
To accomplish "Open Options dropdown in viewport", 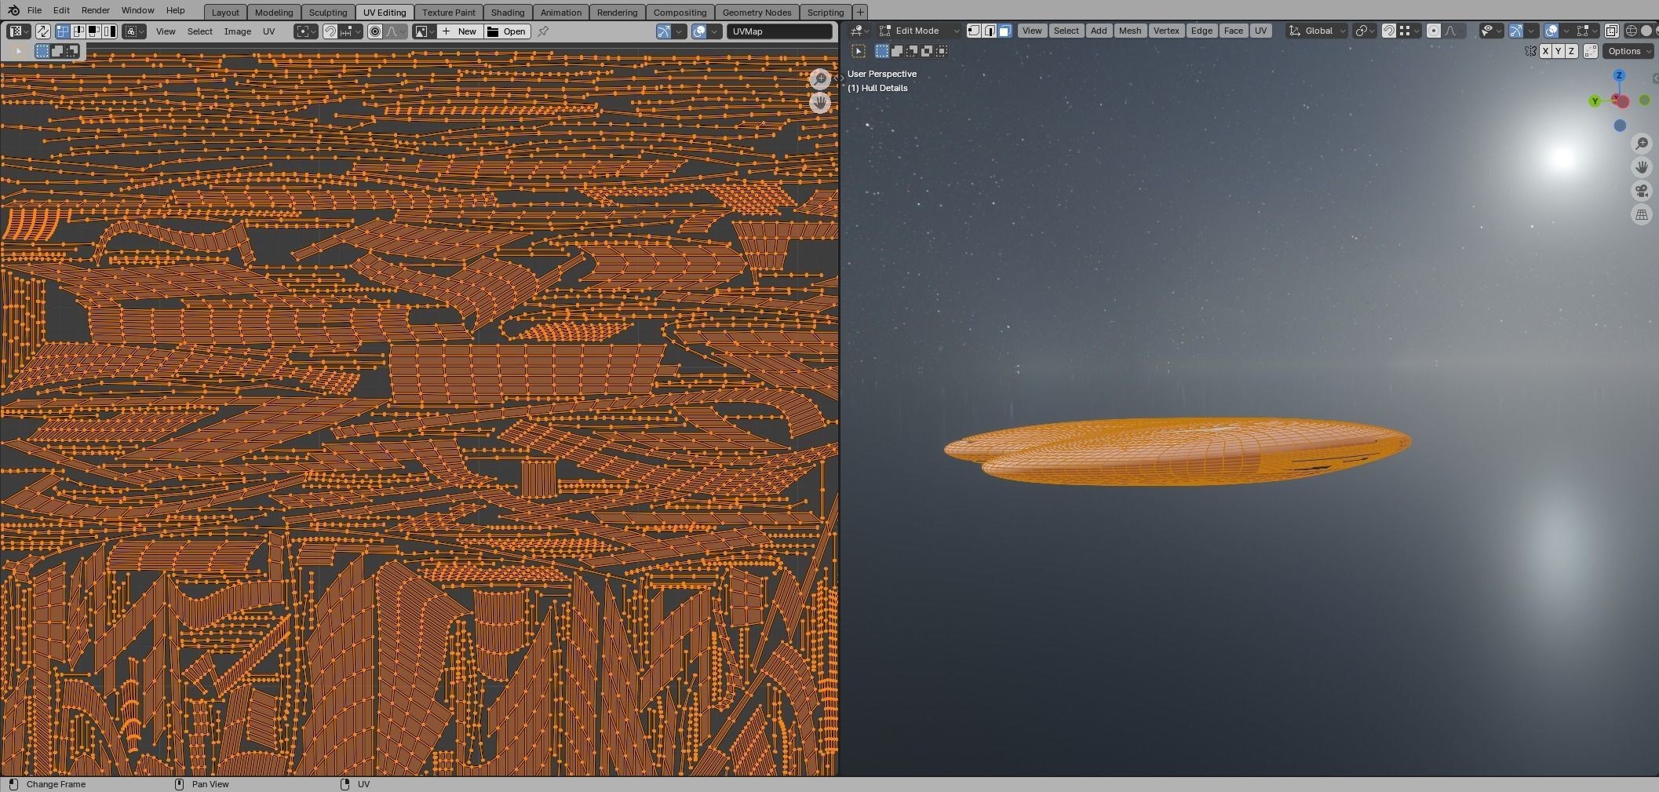I will pyautogui.click(x=1628, y=51).
